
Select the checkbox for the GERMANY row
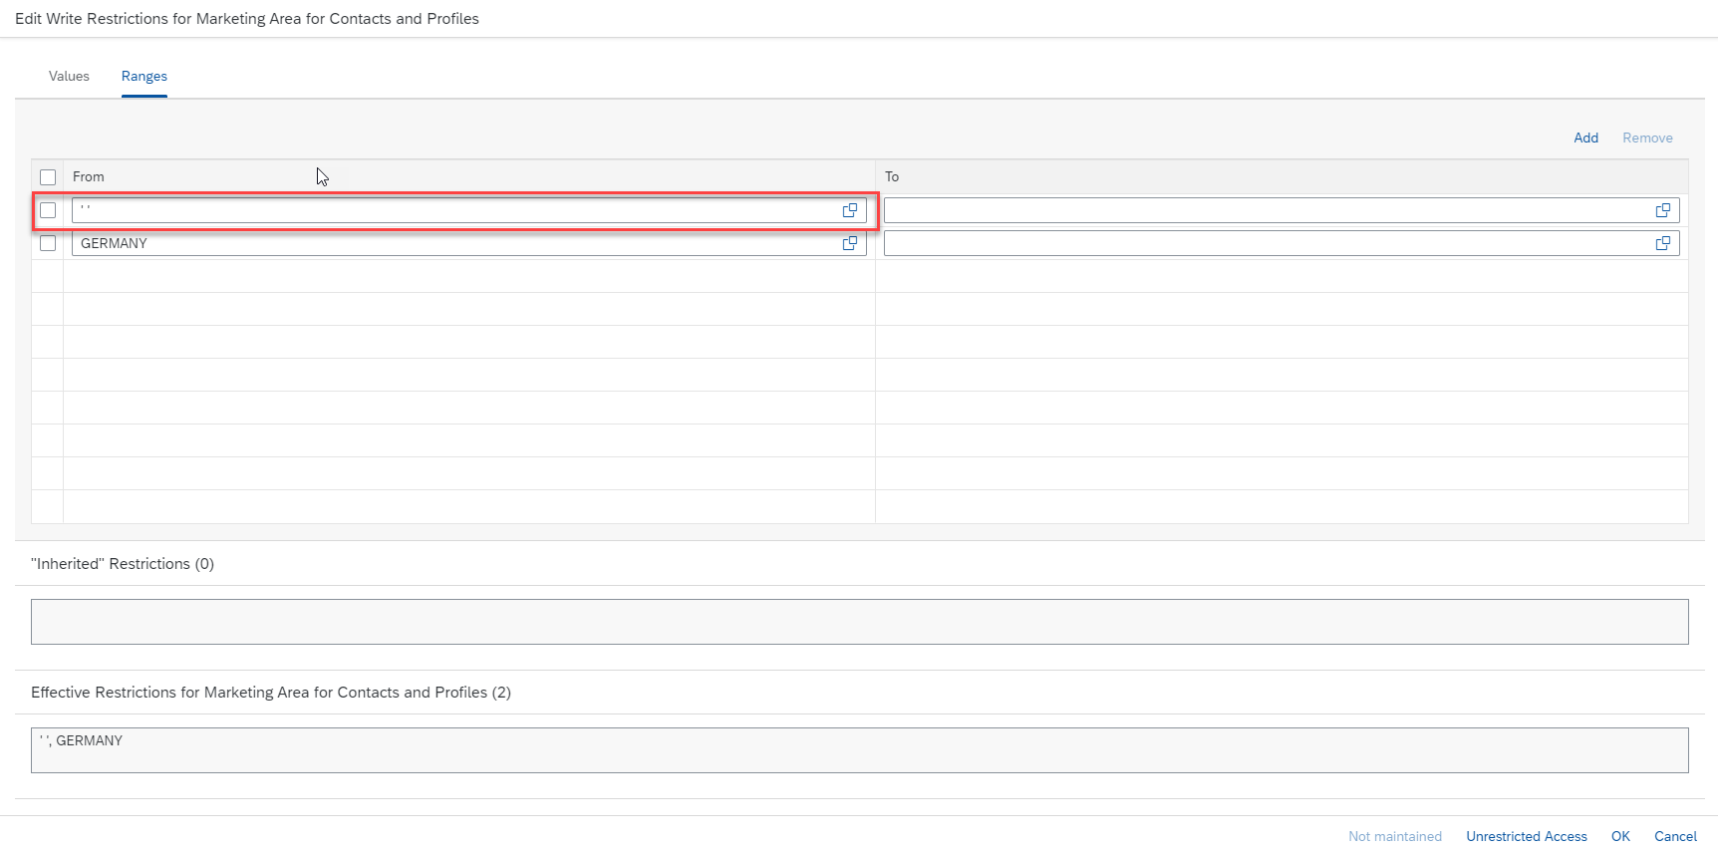(48, 243)
